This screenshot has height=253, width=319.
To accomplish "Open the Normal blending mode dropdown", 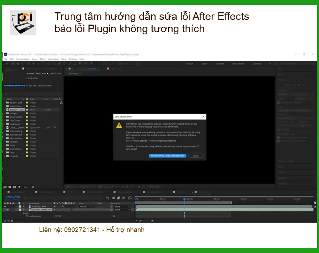I will click(x=86, y=206).
